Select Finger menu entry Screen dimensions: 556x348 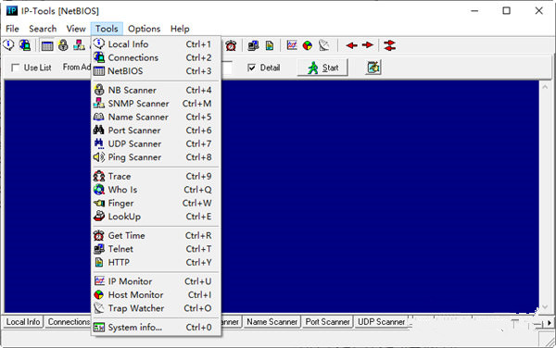click(156, 204)
